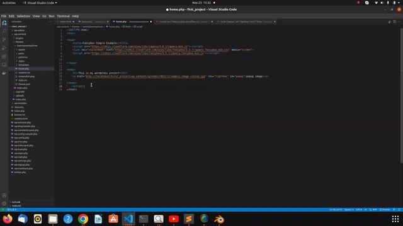Expand the plugins folder

(20, 38)
